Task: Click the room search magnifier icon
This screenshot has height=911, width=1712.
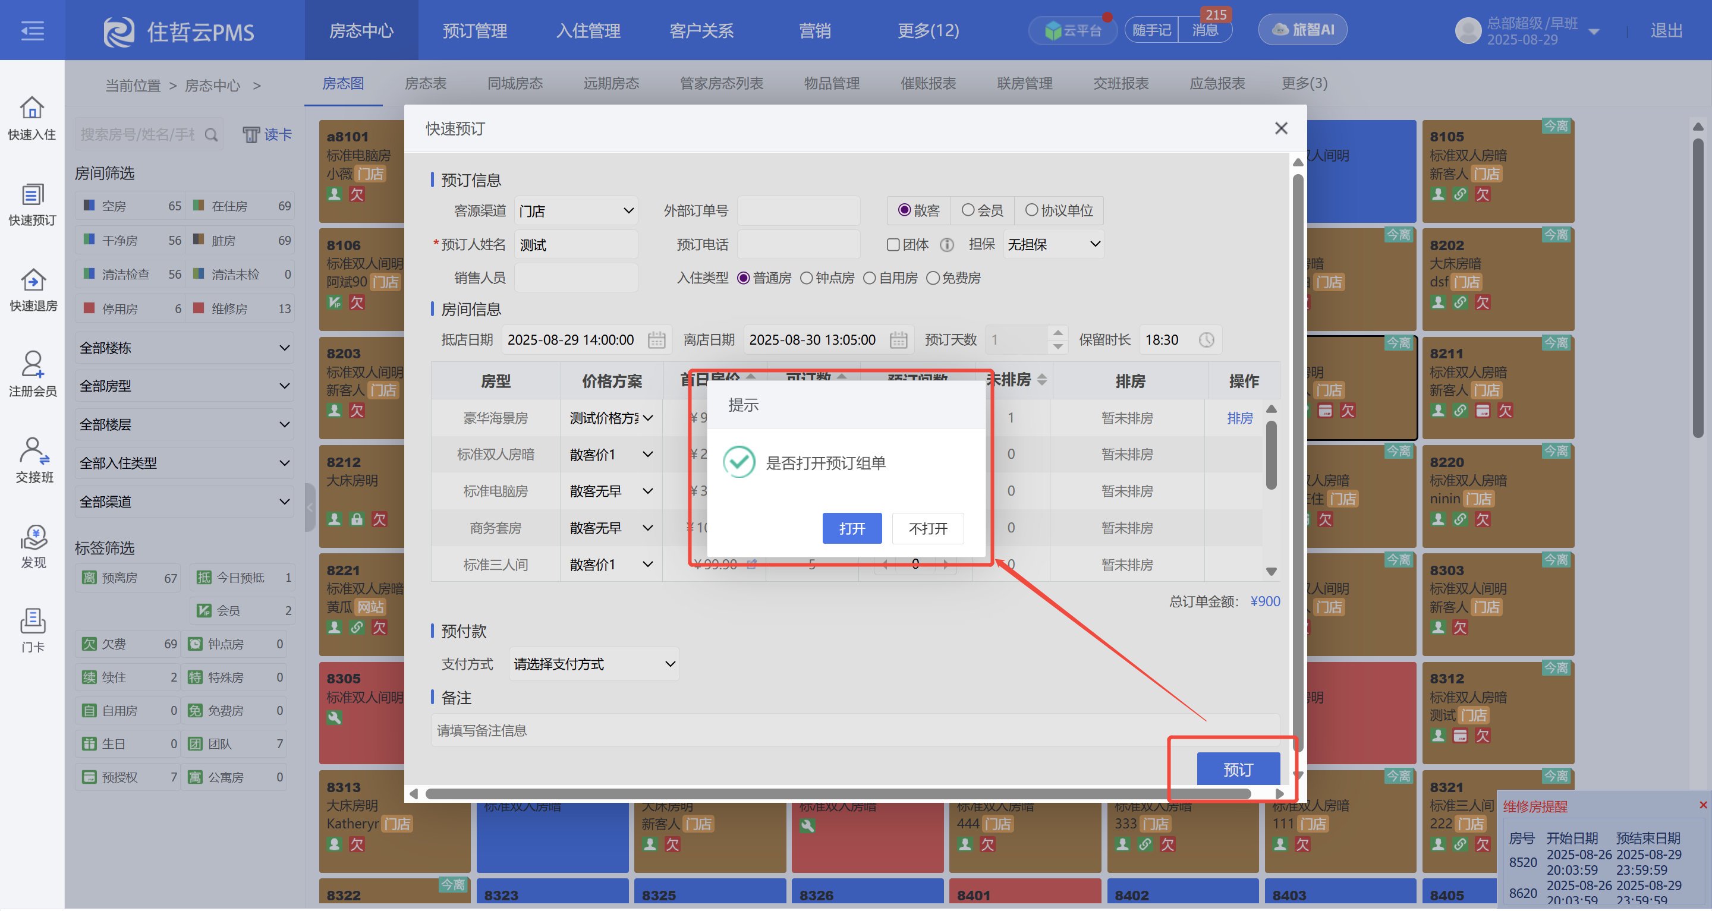Action: 210,135
